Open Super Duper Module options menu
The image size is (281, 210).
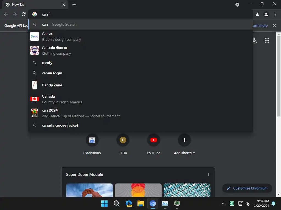[208, 174]
